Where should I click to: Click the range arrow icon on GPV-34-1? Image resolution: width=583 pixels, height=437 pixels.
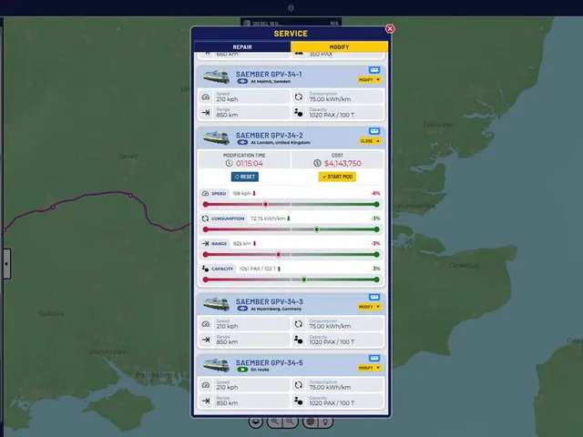[x=206, y=113]
